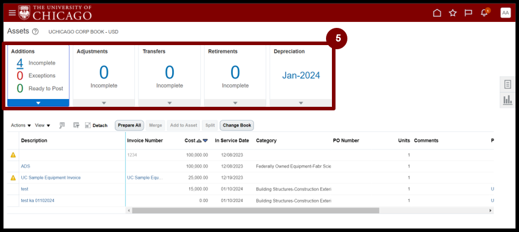Viewport: 519px width, 232px height.
Task: Open the Reports chart icon on the right edge
Action: click(x=507, y=100)
